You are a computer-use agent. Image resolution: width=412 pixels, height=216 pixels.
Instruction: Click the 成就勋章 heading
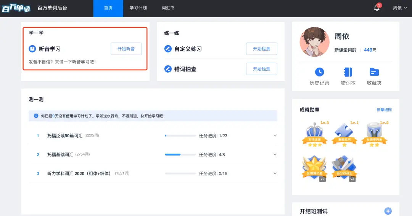tap(309, 110)
